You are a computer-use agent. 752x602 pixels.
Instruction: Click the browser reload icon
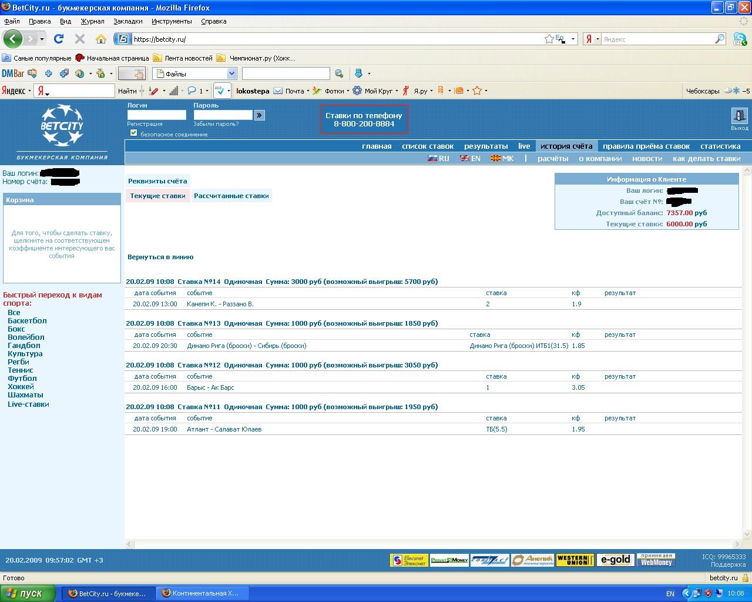tap(58, 39)
